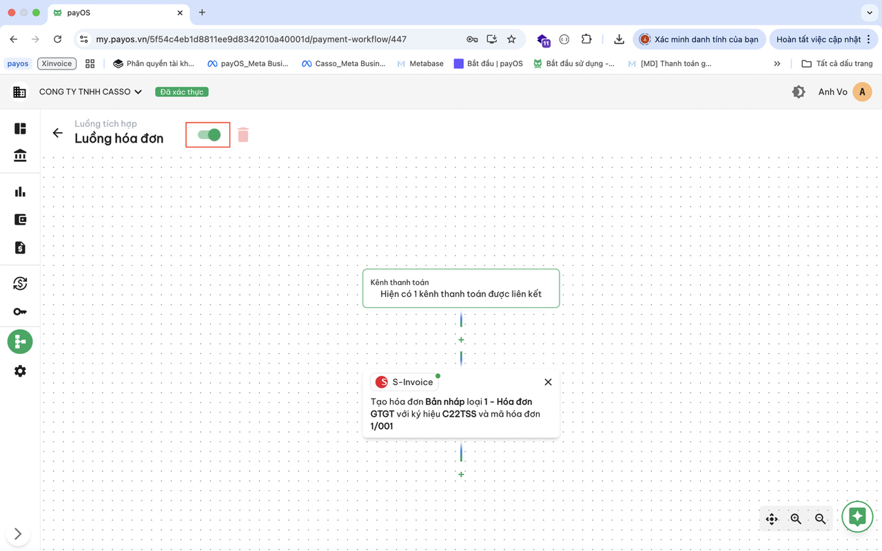Viewport: 882px width, 551px height.
Task: Add a step below the S-Invoice node
Action: 461,475
